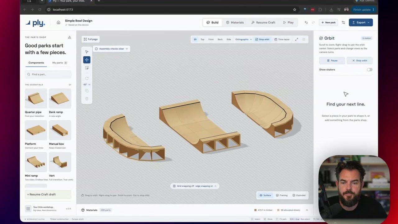Switch display mode to Surface
Viewport: 398px width, 224px height.
(265, 195)
